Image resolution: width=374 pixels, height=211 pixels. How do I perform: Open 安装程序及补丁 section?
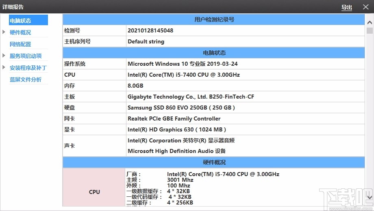[28, 68]
